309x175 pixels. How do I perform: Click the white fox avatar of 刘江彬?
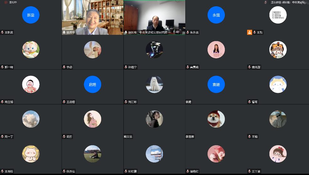tap(154, 84)
